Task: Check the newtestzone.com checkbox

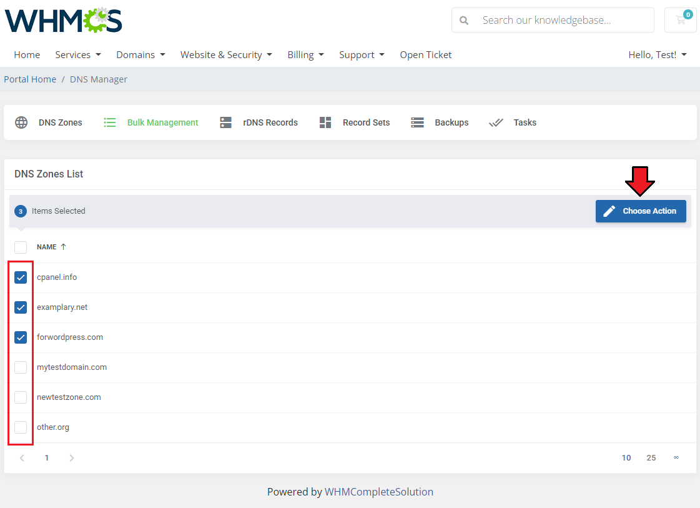Action: pyautogui.click(x=21, y=397)
